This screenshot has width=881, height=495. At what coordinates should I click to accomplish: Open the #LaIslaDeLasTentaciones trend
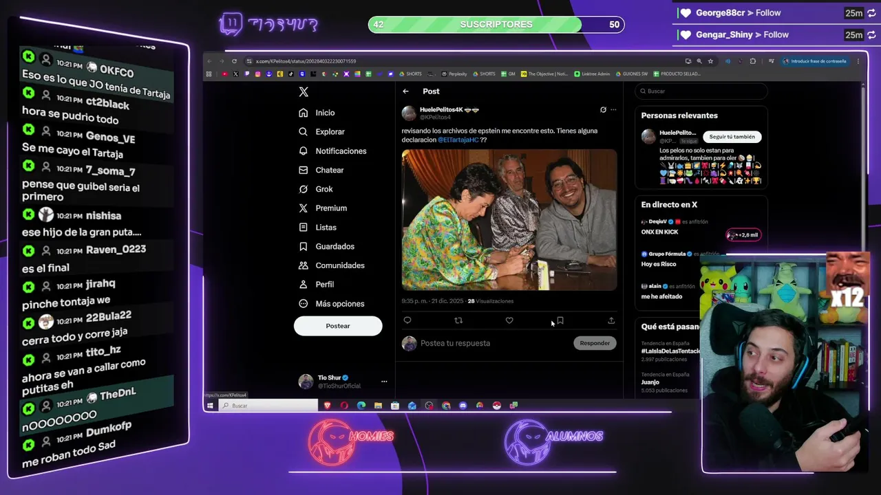click(670, 351)
